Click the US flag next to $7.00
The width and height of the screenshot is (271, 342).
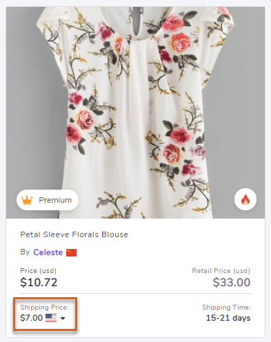pyautogui.click(x=51, y=318)
